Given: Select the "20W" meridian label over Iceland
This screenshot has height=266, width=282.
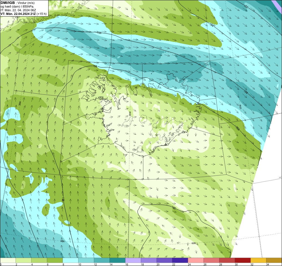Looking at the screenshot, I should tap(130, 114).
